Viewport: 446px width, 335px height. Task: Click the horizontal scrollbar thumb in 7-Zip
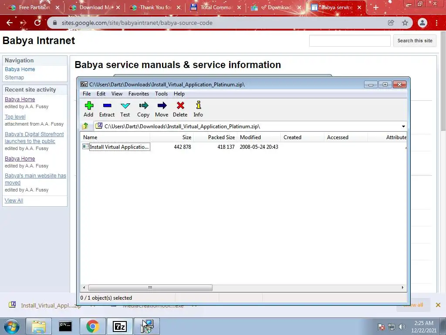tap(150, 288)
